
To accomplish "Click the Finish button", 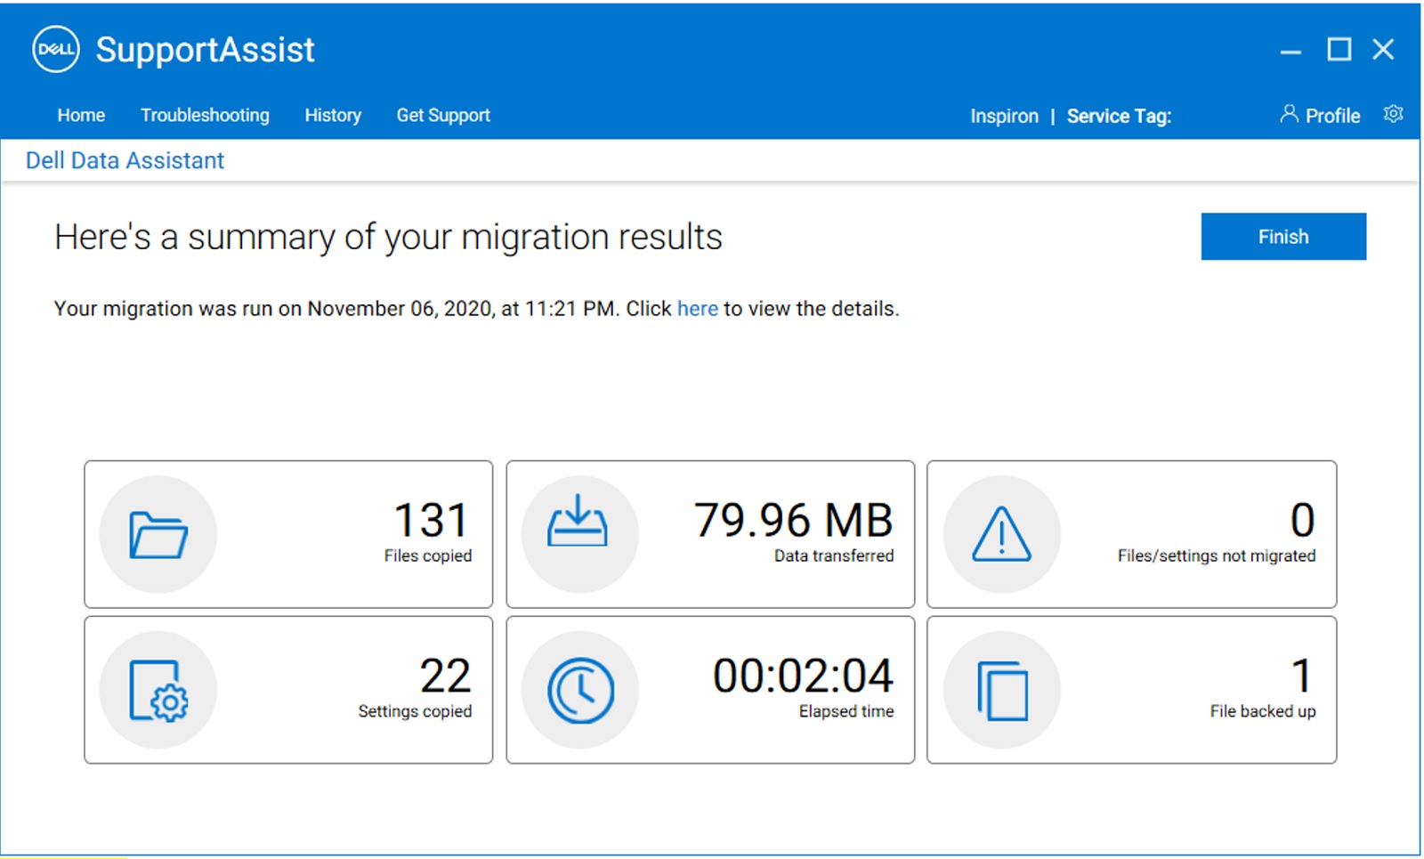I will tap(1283, 236).
